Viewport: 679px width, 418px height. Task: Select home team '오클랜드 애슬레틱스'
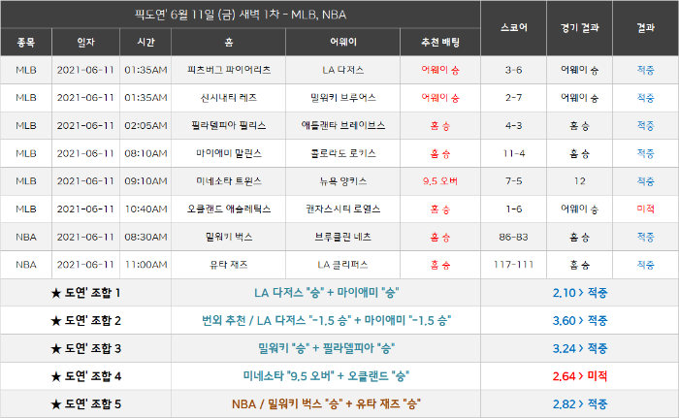click(x=229, y=209)
